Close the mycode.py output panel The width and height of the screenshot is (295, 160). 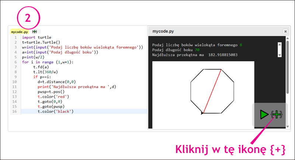(x=285, y=32)
